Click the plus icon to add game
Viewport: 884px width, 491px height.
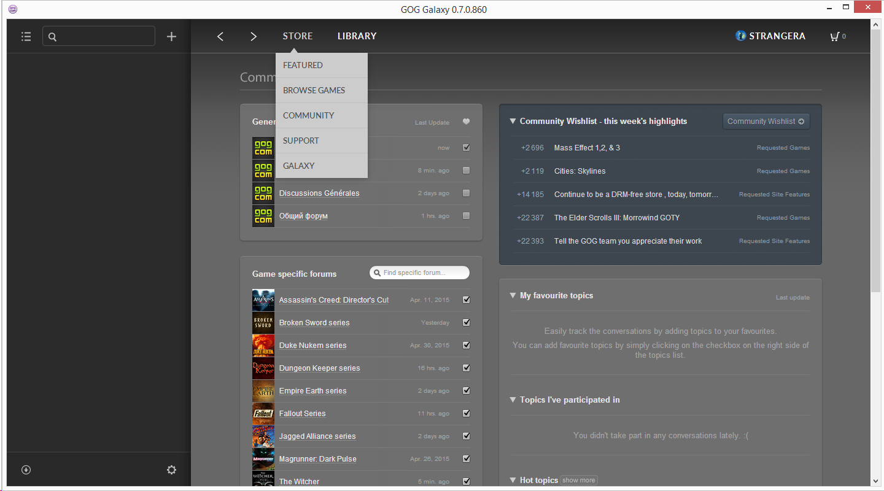click(171, 37)
